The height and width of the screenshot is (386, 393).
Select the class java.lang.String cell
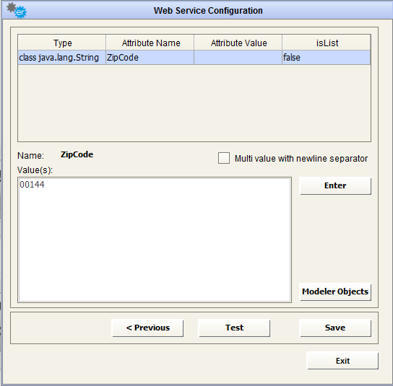pos(62,58)
